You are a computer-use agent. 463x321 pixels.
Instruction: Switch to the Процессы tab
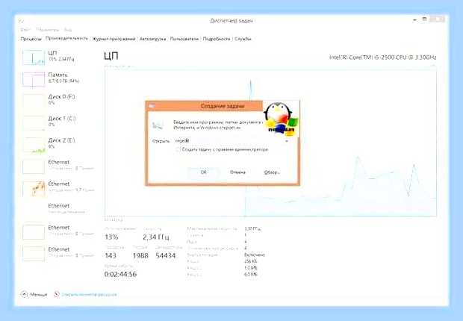31,39
